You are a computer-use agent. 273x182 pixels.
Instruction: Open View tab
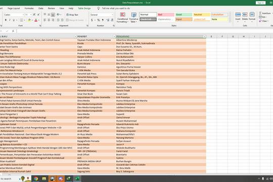click(62, 9)
